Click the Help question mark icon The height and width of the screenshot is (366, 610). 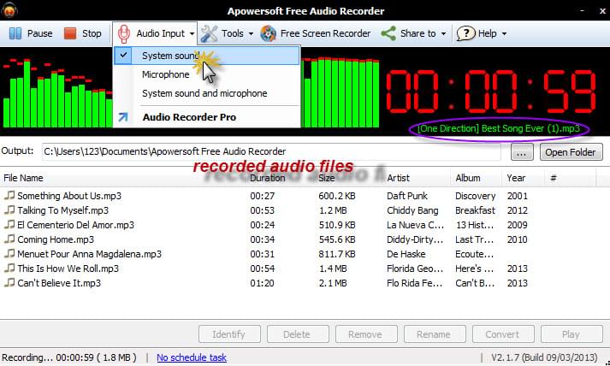click(x=465, y=33)
